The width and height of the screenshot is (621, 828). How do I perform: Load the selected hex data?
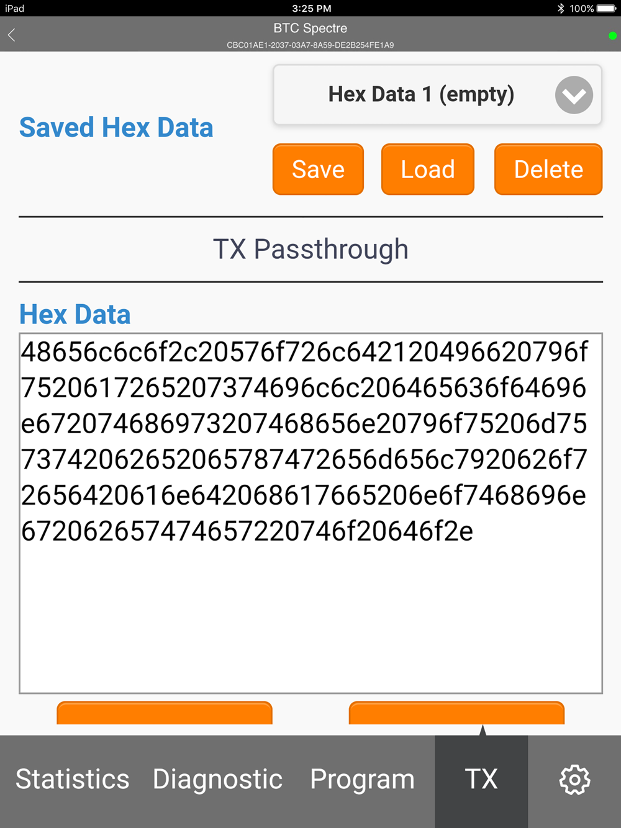[428, 169]
